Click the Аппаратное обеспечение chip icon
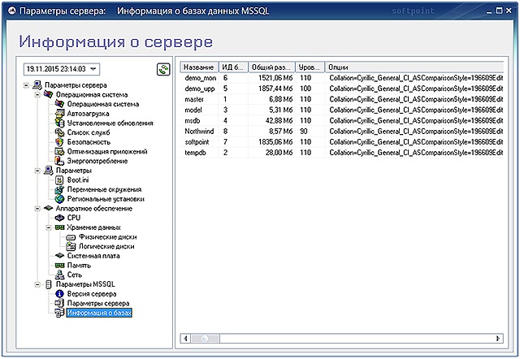Image resolution: width=520 pixels, height=359 pixels. [49, 208]
